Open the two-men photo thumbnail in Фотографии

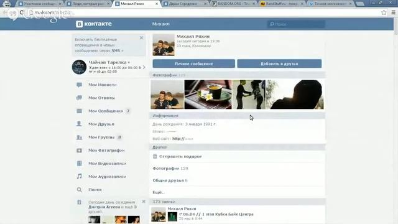[x=167, y=95]
